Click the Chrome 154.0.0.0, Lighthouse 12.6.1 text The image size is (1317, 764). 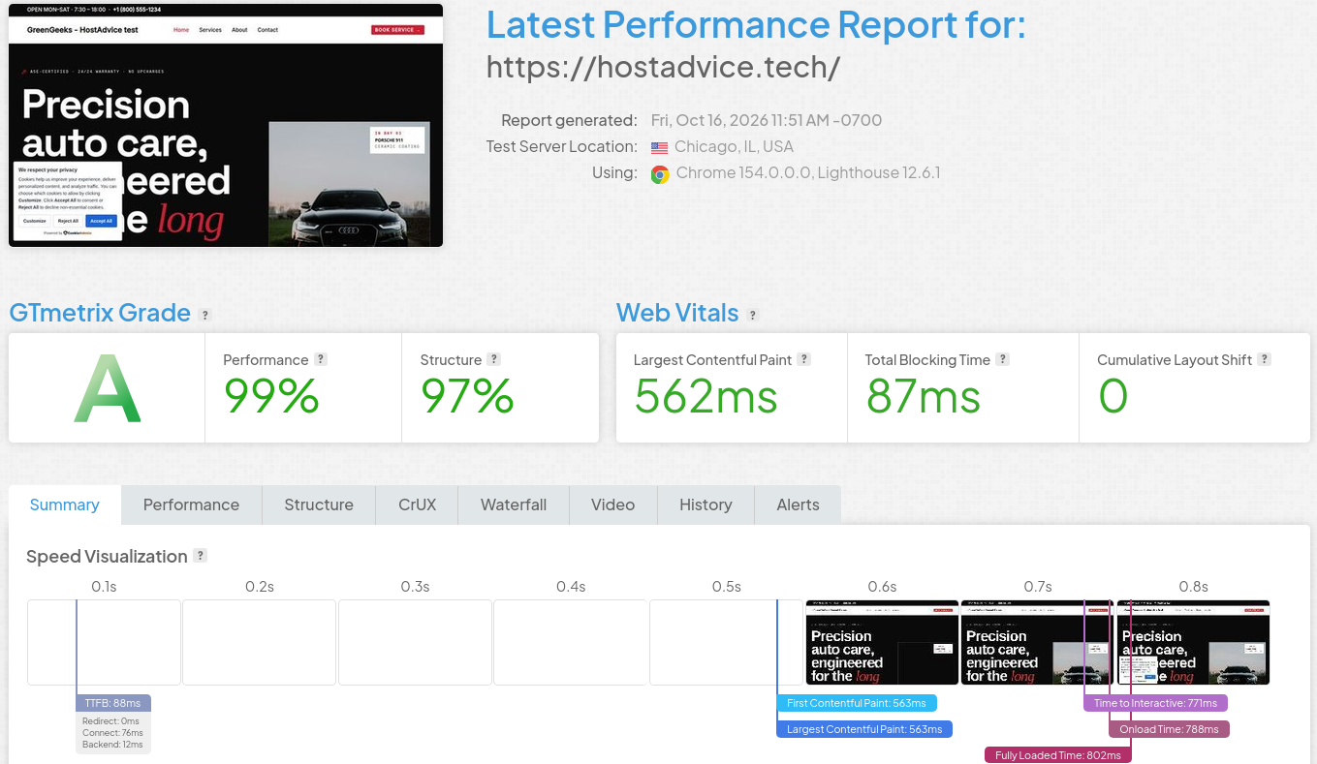tap(808, 173)
